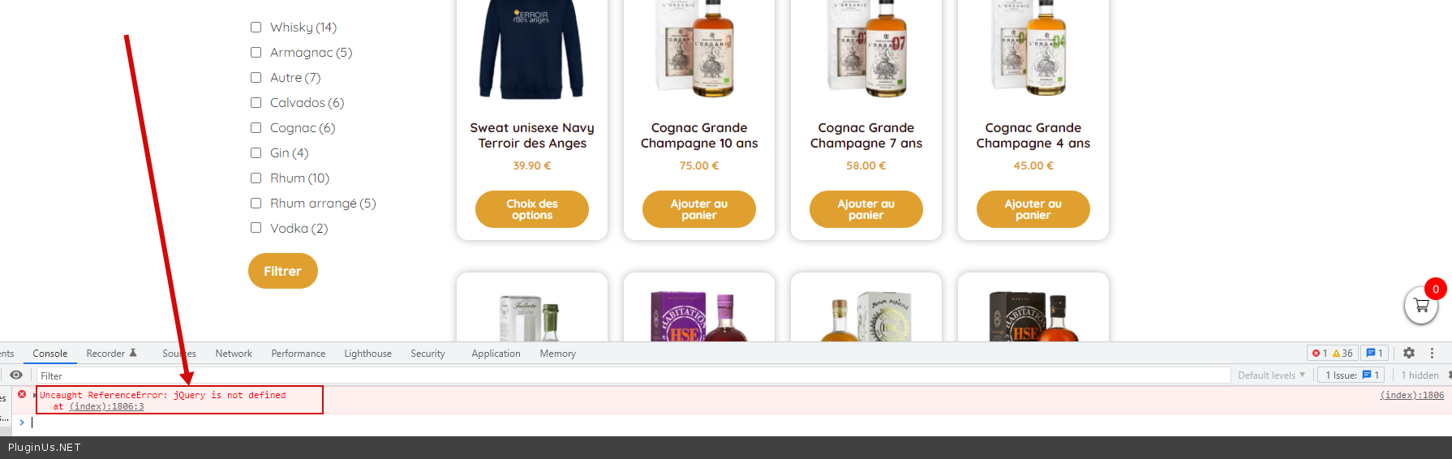Open the floating shopping cart icon
This screenshot has height=459, width=1452.
point(1421,306)
